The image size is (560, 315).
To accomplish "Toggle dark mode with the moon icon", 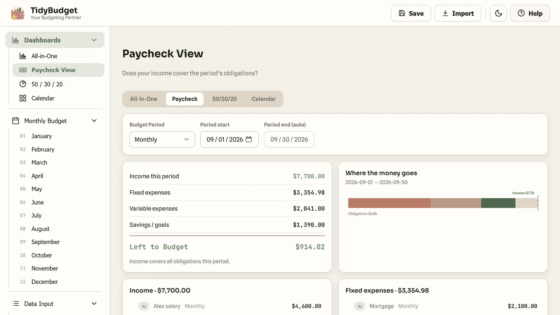I will (x=498, y=13).
